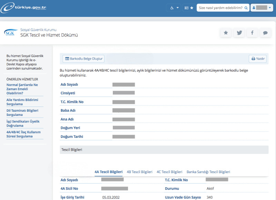Open Aile Yardımı Bildirimi Sorgulama link
This screenshot has height=200, width=276.
point(22,102)
